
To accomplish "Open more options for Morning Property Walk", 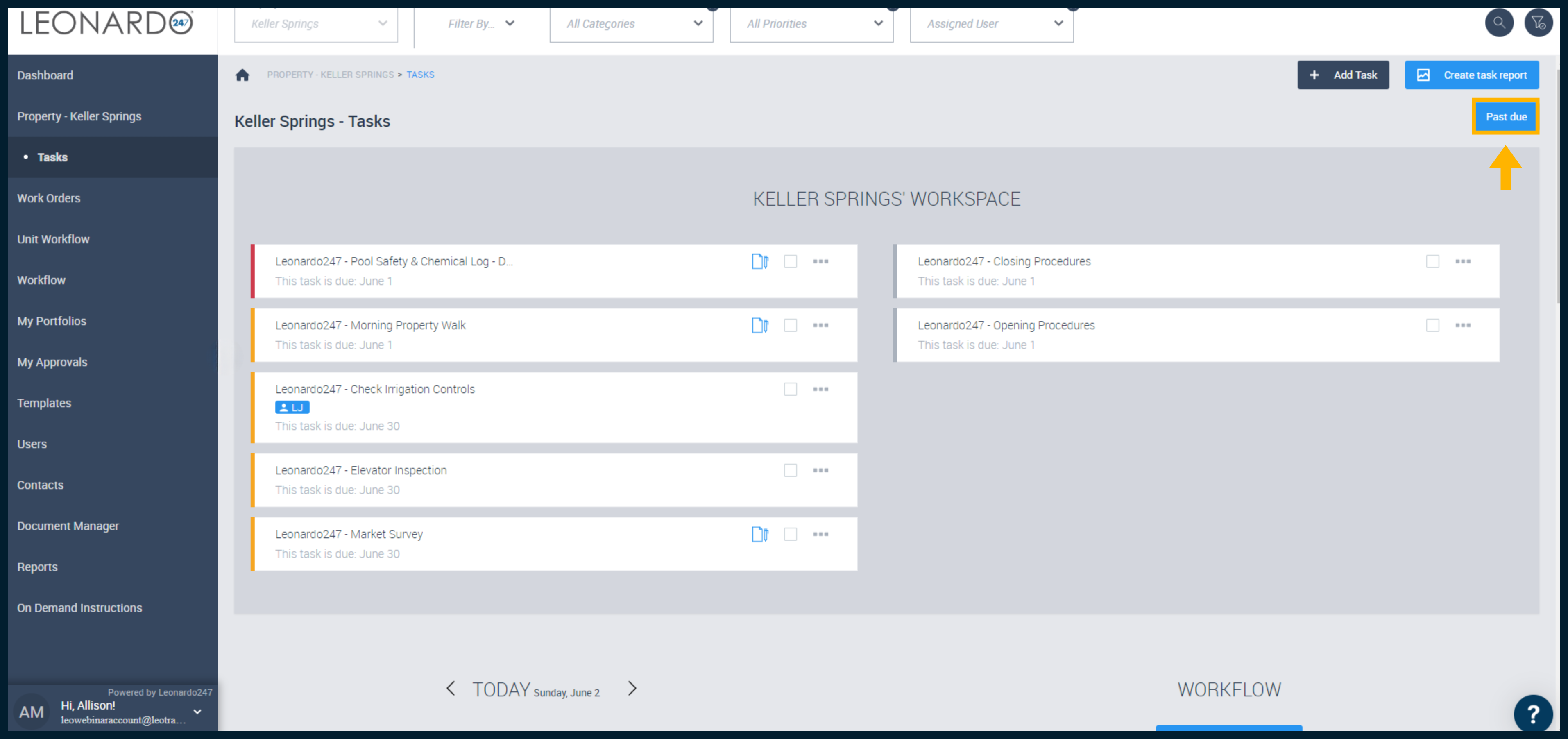I will coord(820,325).
